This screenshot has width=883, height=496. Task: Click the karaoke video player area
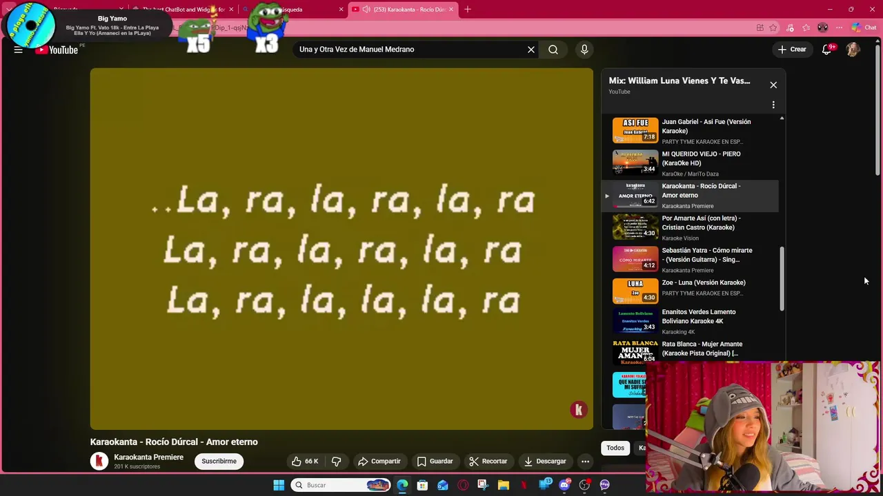click(341, 249)
